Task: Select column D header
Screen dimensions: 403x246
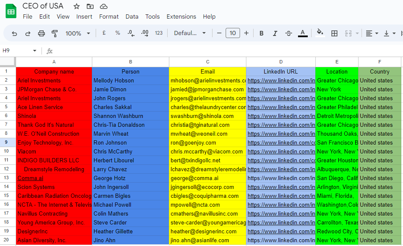Action: click(x=281, y=62)
